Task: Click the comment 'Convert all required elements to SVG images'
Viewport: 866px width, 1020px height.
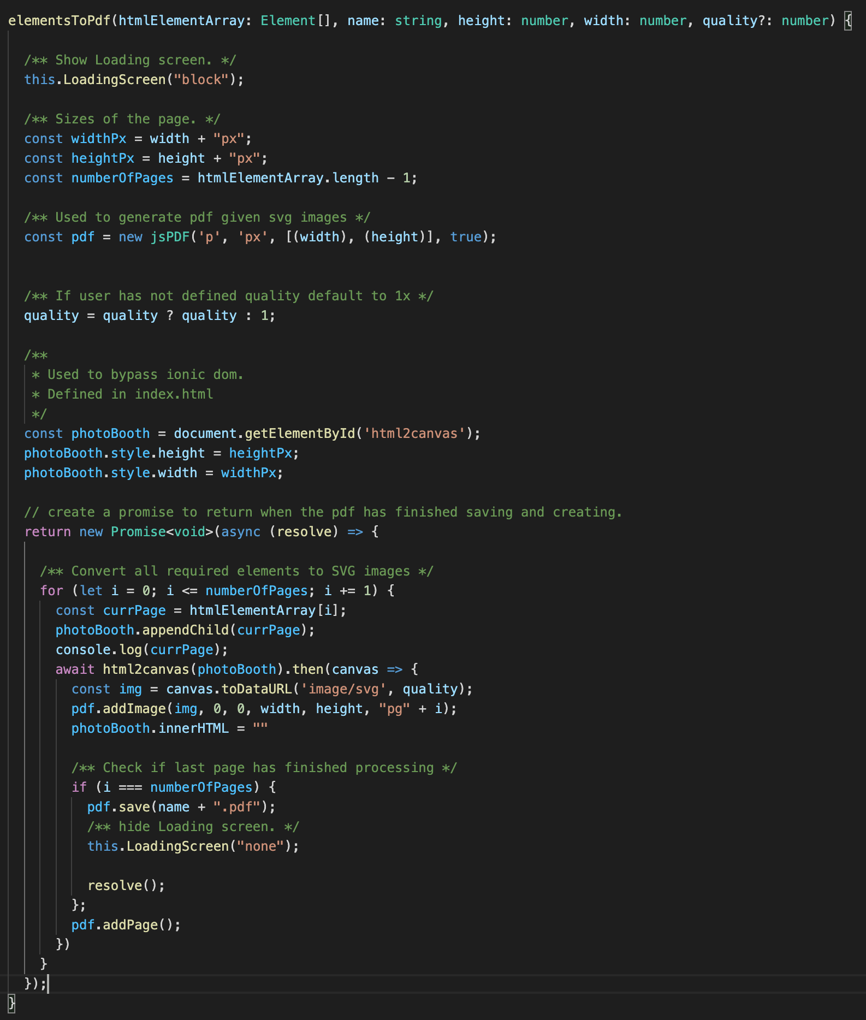Action: pyautogui.click(x=236, y=571)
